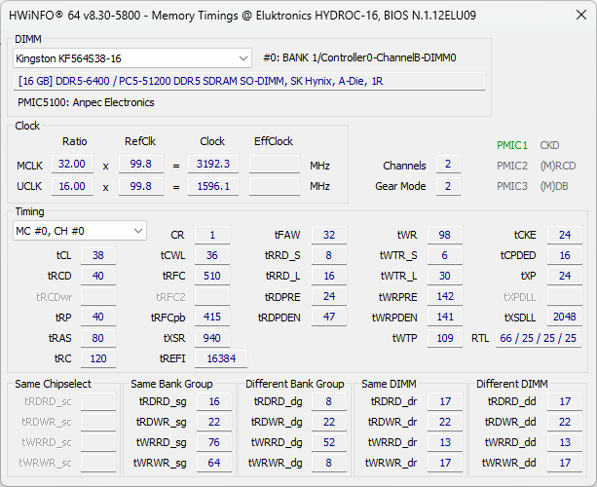The height and width of the screenshot is (487, 597).
Task: Click the PMIC2 label
Action: [511, 166]
